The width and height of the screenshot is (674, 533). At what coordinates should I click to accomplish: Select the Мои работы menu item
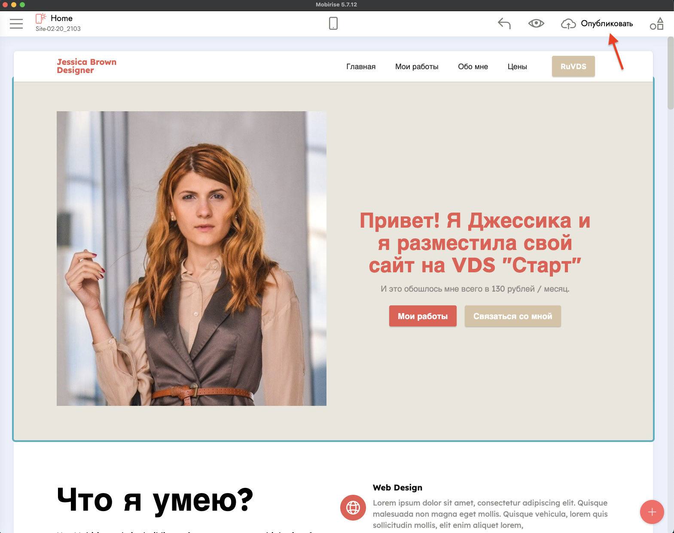[417, 67]
